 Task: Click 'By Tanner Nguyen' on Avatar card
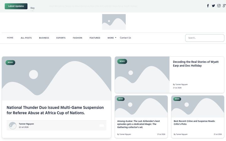click(124, 134)
